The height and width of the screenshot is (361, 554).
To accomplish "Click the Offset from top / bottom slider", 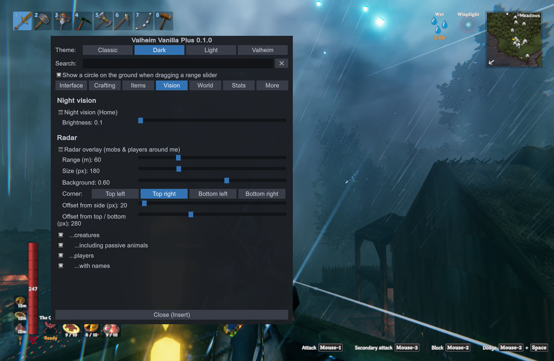I will (212, 214).
